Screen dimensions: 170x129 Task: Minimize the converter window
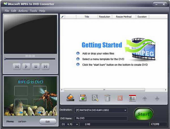[156, 4]
